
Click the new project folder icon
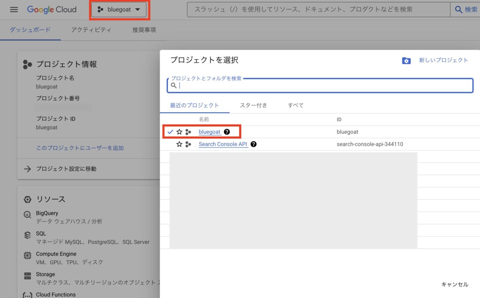click(406, 60)
